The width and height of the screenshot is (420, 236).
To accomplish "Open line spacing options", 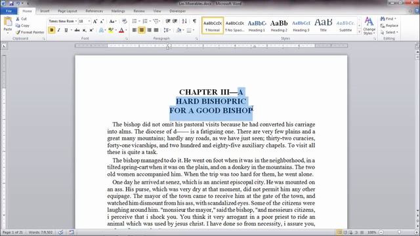I will tap(167, 30).
